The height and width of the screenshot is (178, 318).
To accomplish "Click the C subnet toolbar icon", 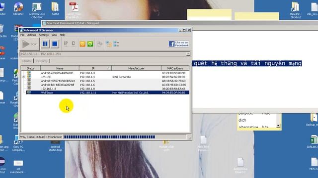I will [73, 44].
